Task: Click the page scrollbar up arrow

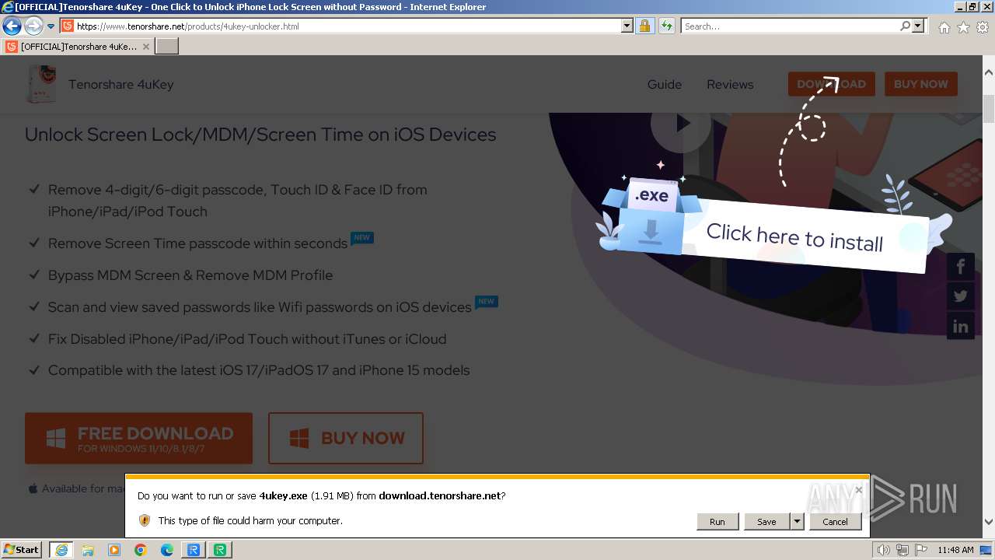Action: point(989,72)
